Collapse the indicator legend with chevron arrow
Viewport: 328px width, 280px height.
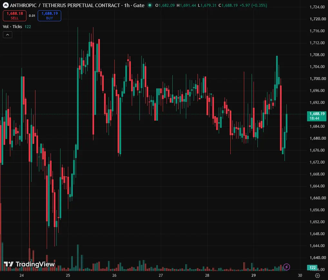coord(7,35)
